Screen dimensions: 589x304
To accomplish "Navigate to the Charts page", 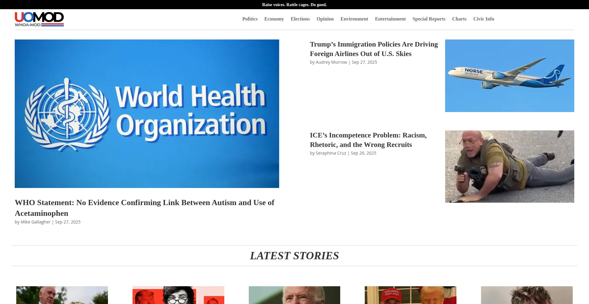I will (x=459, y=19).
